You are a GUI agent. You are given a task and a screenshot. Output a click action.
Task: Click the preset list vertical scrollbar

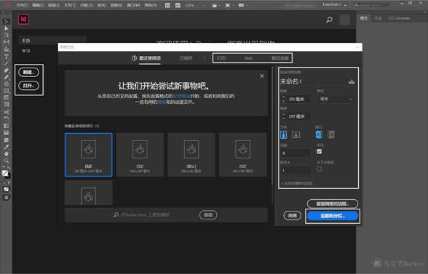(x=272, y=135)
